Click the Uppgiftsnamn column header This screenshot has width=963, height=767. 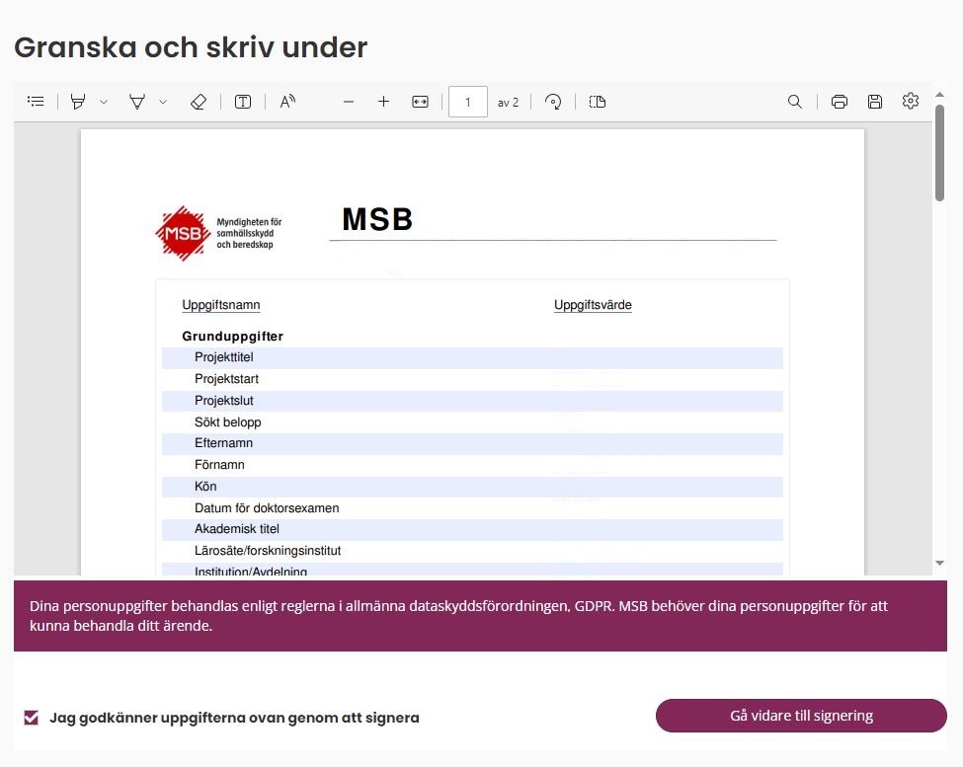[221, 305]
